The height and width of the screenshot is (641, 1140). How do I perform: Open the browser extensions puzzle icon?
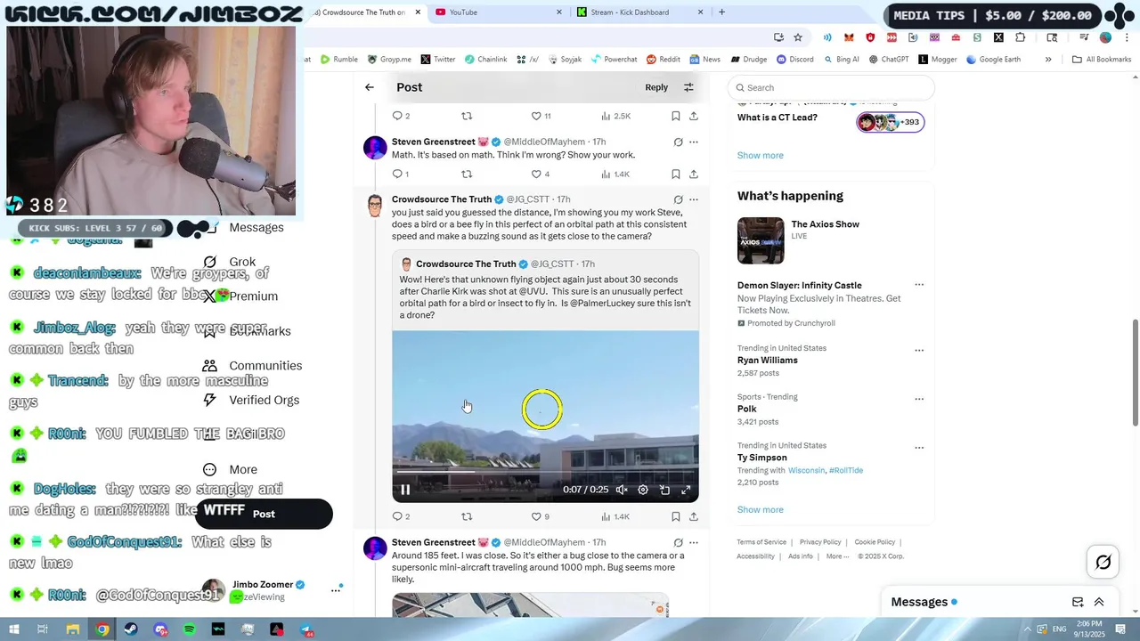pyautogui.click(x=1020, y=37)
